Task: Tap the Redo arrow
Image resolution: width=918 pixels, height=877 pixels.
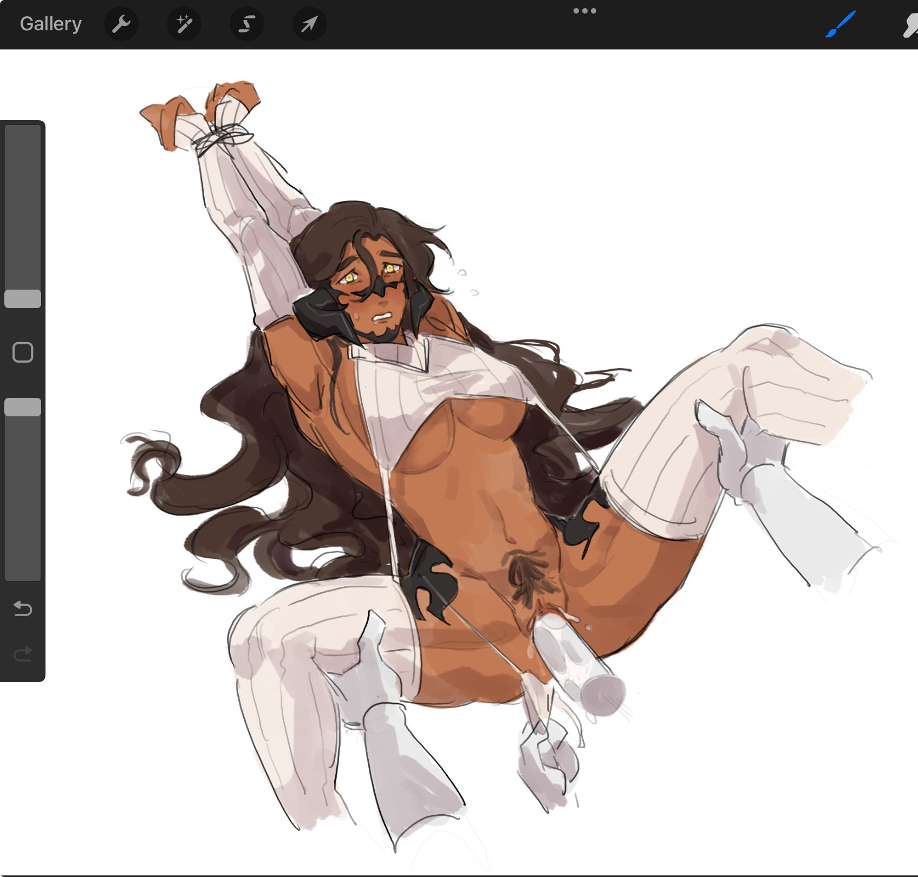Action: [x=23, y=655]
